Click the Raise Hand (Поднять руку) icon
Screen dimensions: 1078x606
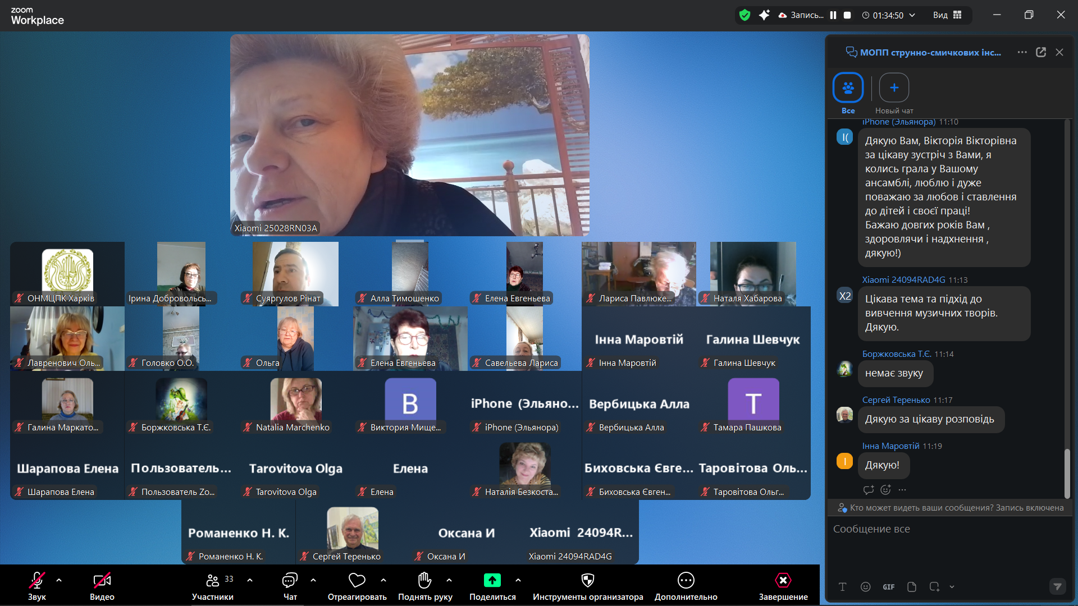click(x=424, y=580)
